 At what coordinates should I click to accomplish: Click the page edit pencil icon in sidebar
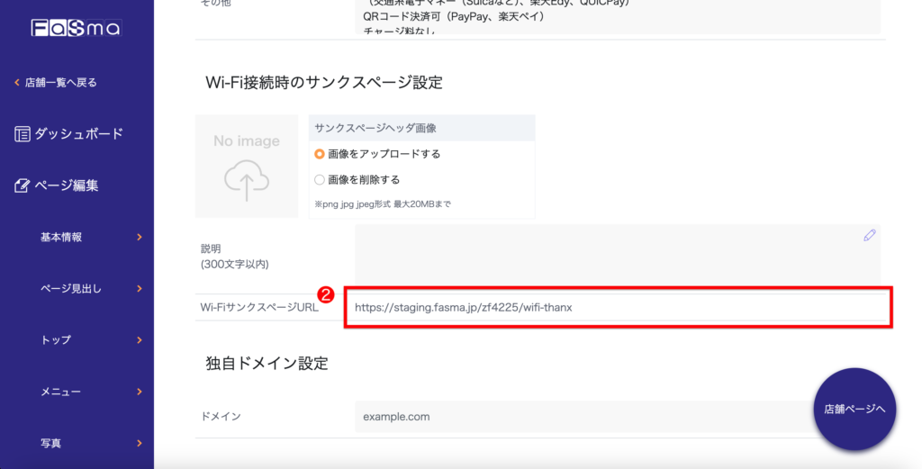(23, 186)
